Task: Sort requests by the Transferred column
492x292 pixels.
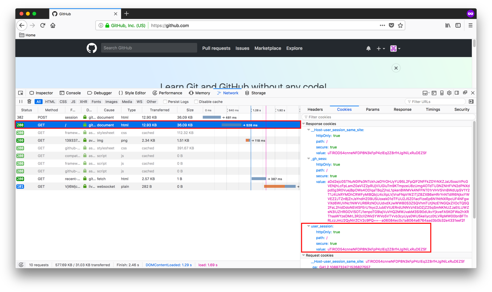Action: tap(160, 110)
